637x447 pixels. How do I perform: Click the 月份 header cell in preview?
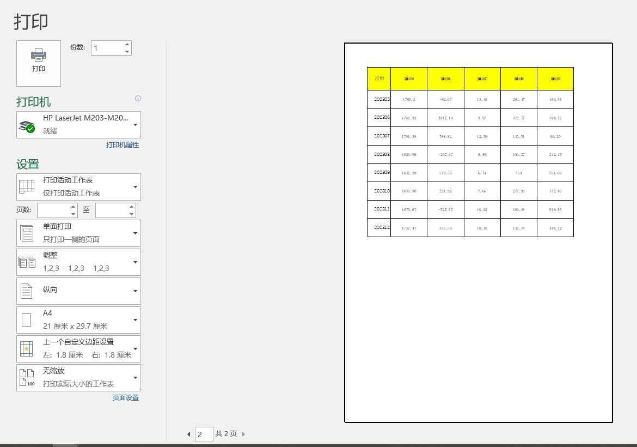click(379, 78)
